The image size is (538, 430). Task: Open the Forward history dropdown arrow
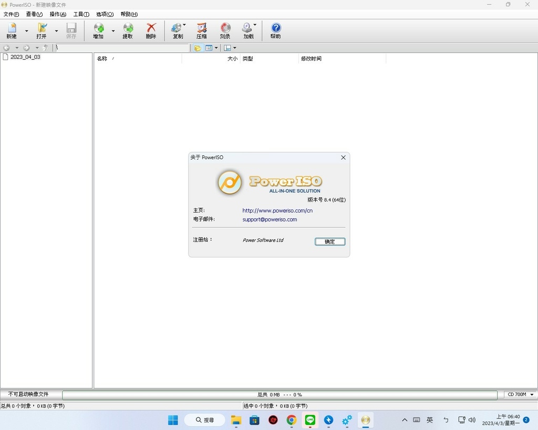pos(37,48)
